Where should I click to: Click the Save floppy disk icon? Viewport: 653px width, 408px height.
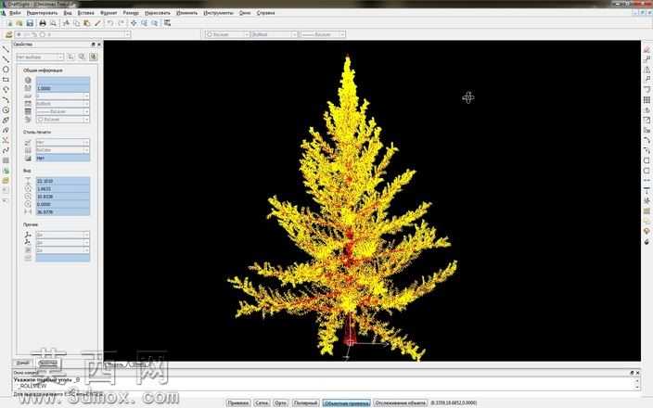[30, 23]
